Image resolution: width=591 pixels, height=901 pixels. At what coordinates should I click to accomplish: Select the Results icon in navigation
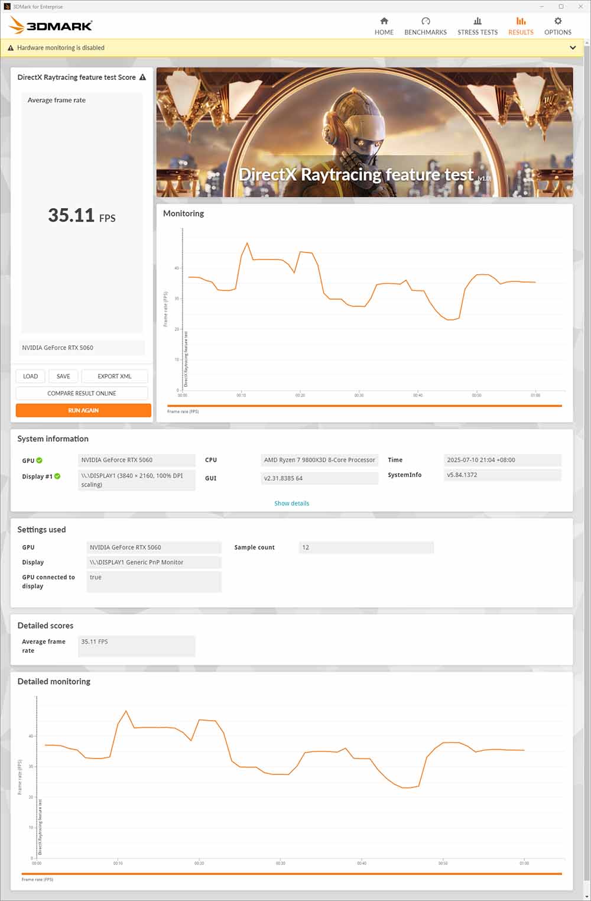521,21
